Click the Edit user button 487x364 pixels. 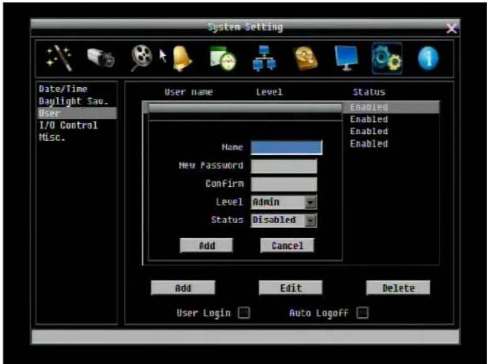pos(291,288)
